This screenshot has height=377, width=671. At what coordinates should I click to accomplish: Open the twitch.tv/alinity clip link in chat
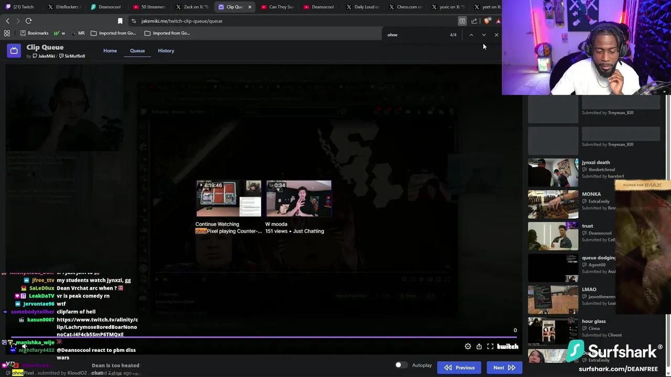click(x=97, y=327)
